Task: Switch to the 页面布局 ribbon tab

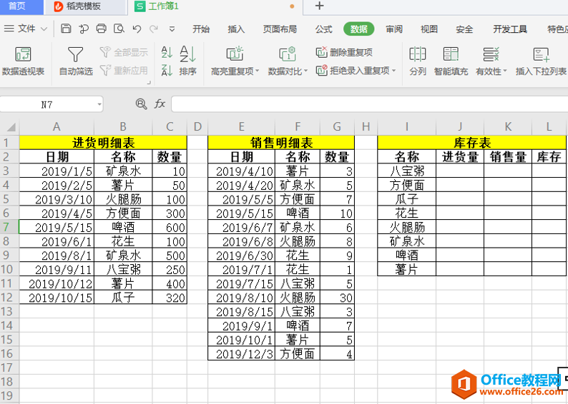Action: coord(280,29)
